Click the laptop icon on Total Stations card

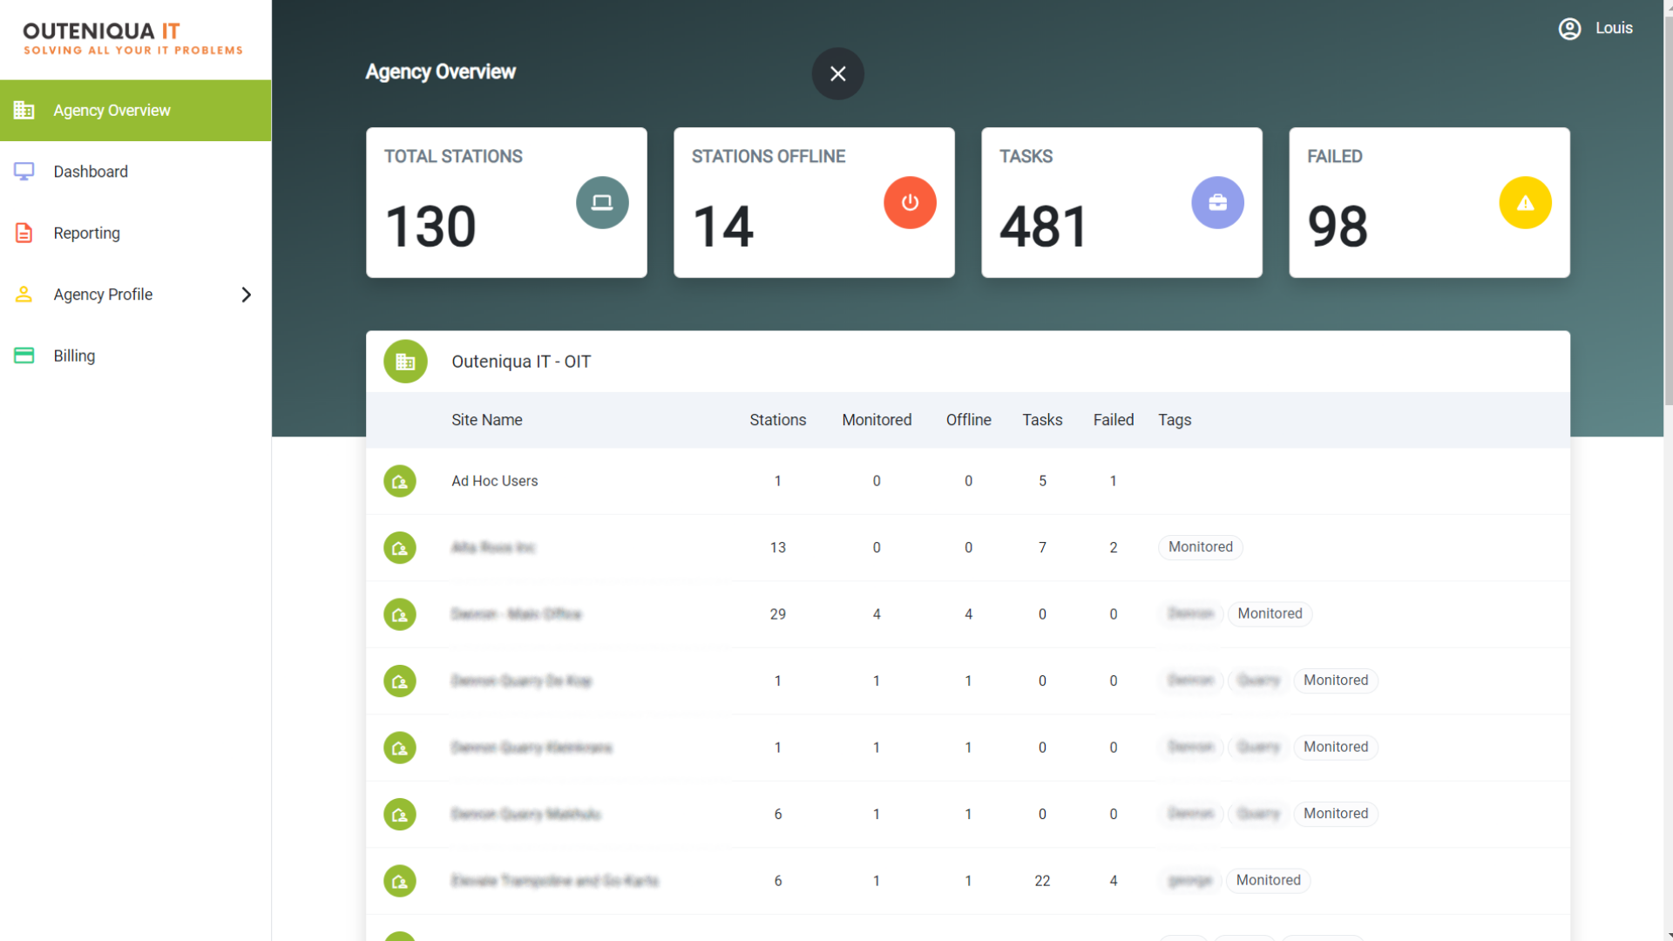tap(602, 202)
